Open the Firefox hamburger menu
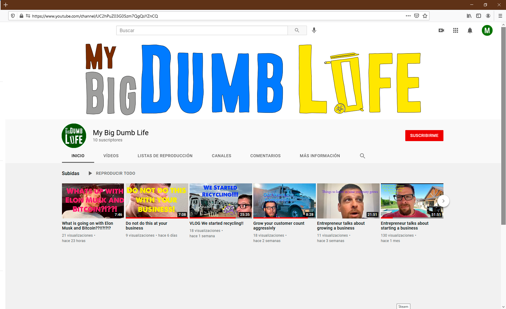 (x=500, y=16)
